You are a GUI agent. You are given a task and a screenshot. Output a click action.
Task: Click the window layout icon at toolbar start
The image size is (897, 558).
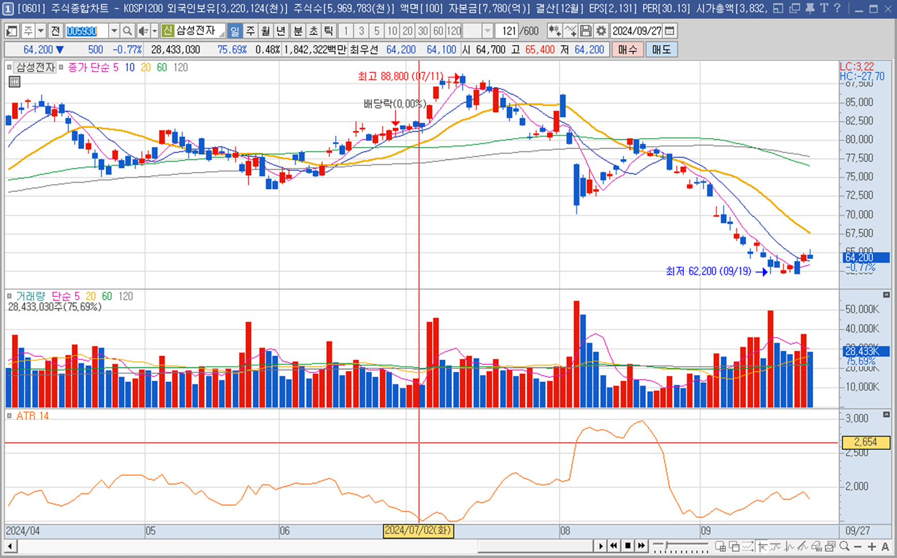(x=11, y=31)
